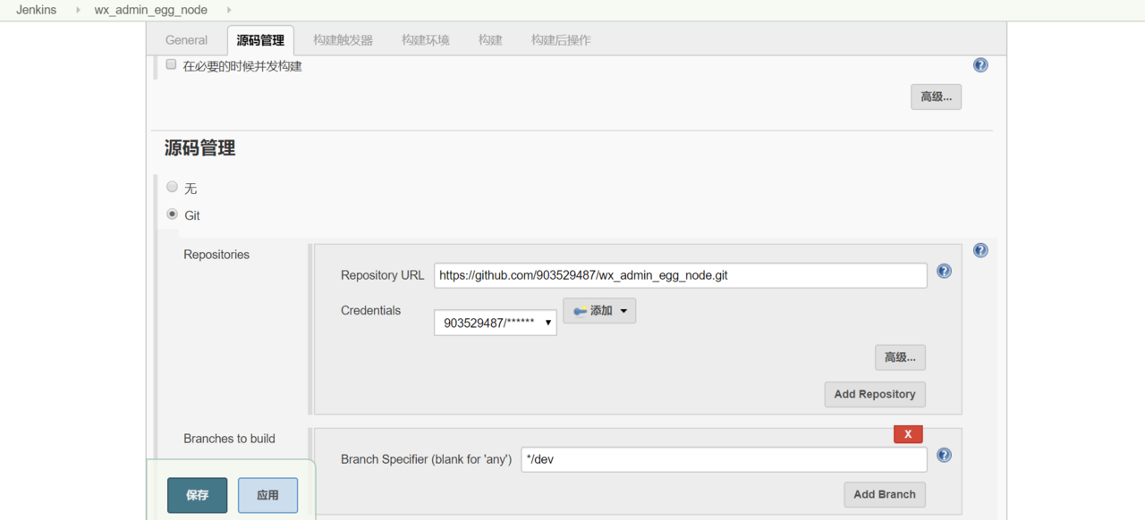Click breadcrumb arrow after wx_admin_egg_node
Image resolution: width=1145 pixels, height=520 pixels.
point(229,10)
